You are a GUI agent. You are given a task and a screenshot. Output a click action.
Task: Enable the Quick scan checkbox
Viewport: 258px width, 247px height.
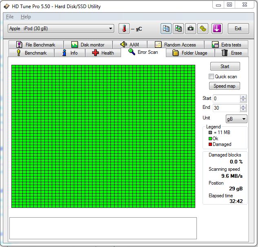click(211, 77)
